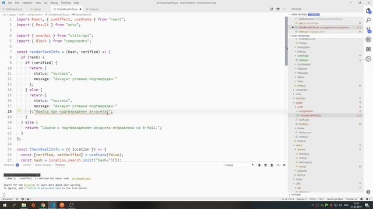Screen dimensions: 373x209
Task: Maximize the panel with the up chevron
Action: point(278,165)
